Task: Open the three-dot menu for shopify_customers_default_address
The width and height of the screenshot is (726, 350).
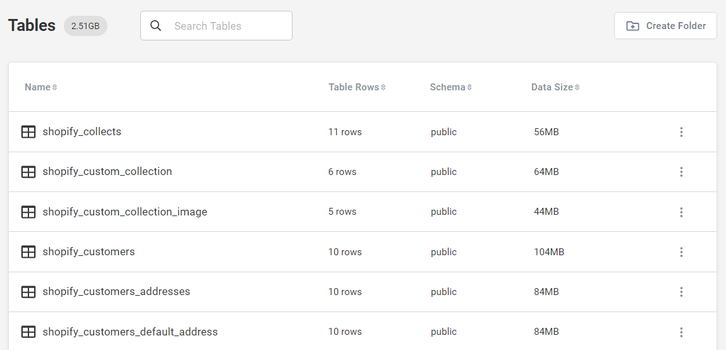Action: (x=681, y=332)
